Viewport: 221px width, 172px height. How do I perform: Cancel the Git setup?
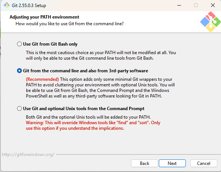click(204, 163)
